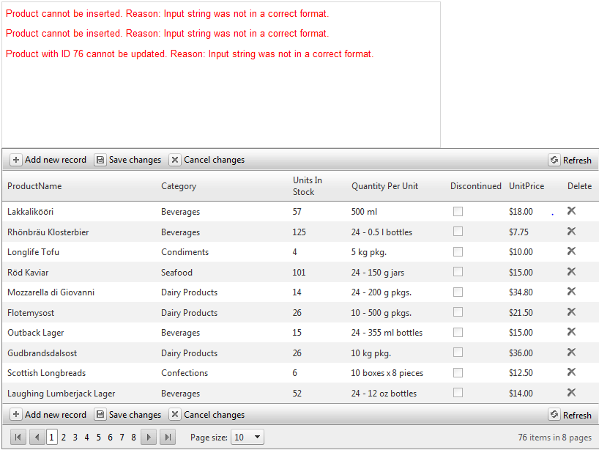Click the bottom Add new record plus icon
Viewport: 599px width, 450px height.
point(15,414)
